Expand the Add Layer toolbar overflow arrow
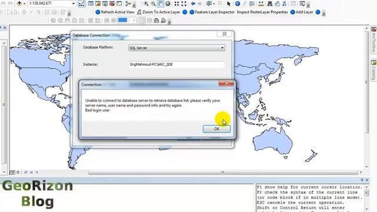This screenshot has width=377, height=212. (323, 14)
